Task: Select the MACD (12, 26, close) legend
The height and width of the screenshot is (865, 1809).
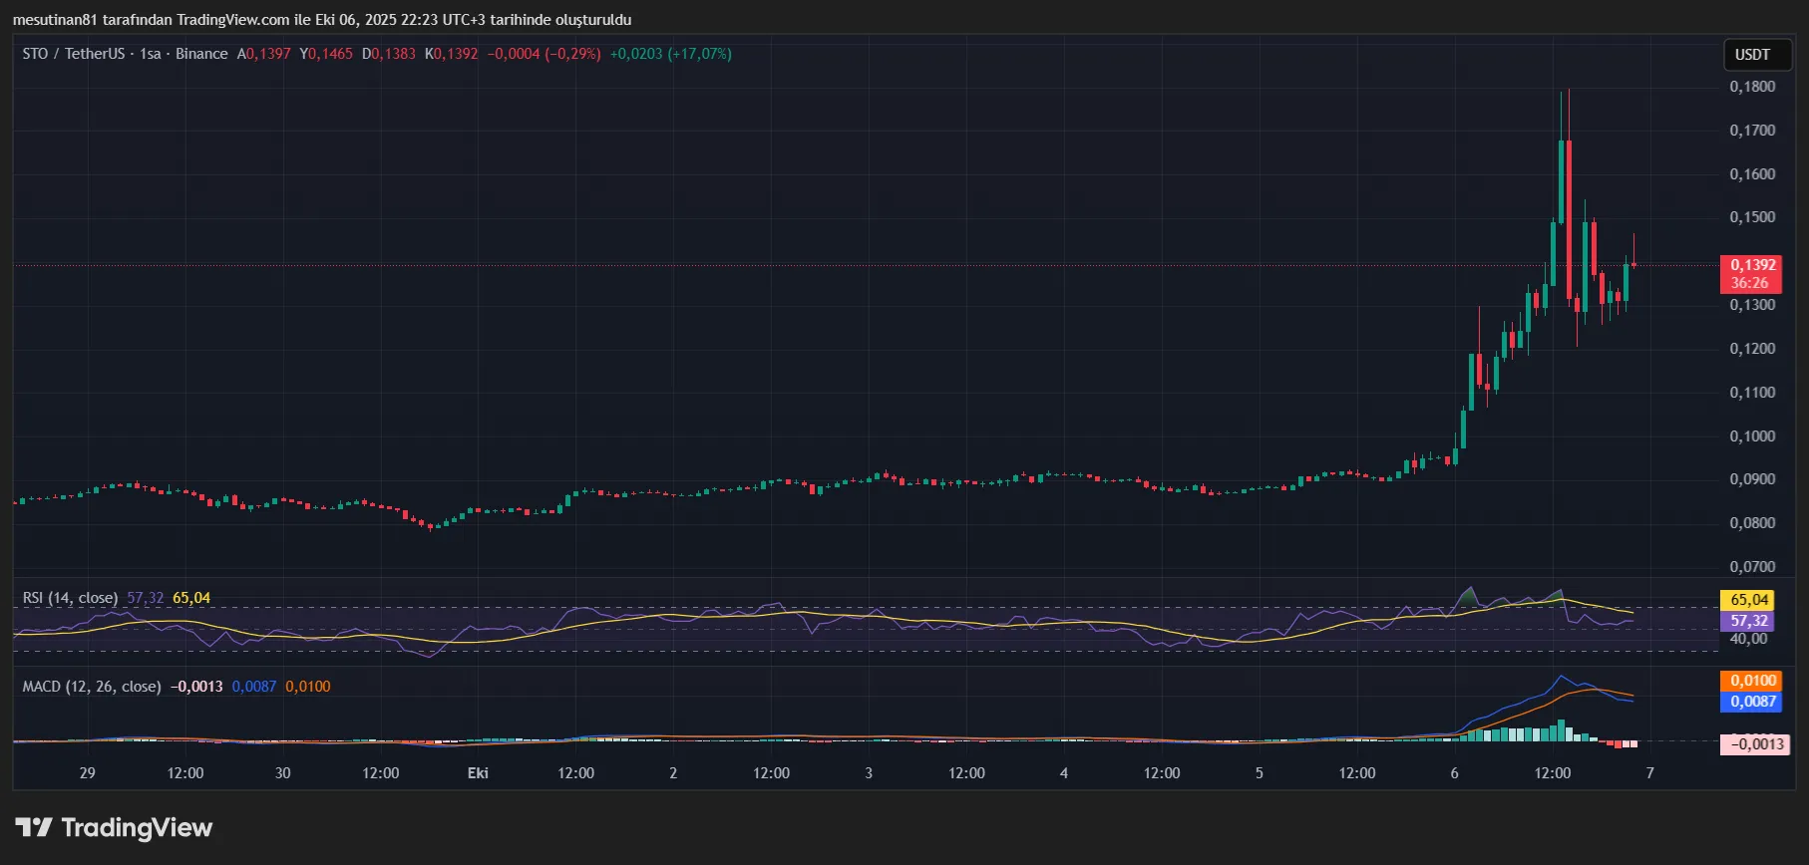Action: [92, 687]
